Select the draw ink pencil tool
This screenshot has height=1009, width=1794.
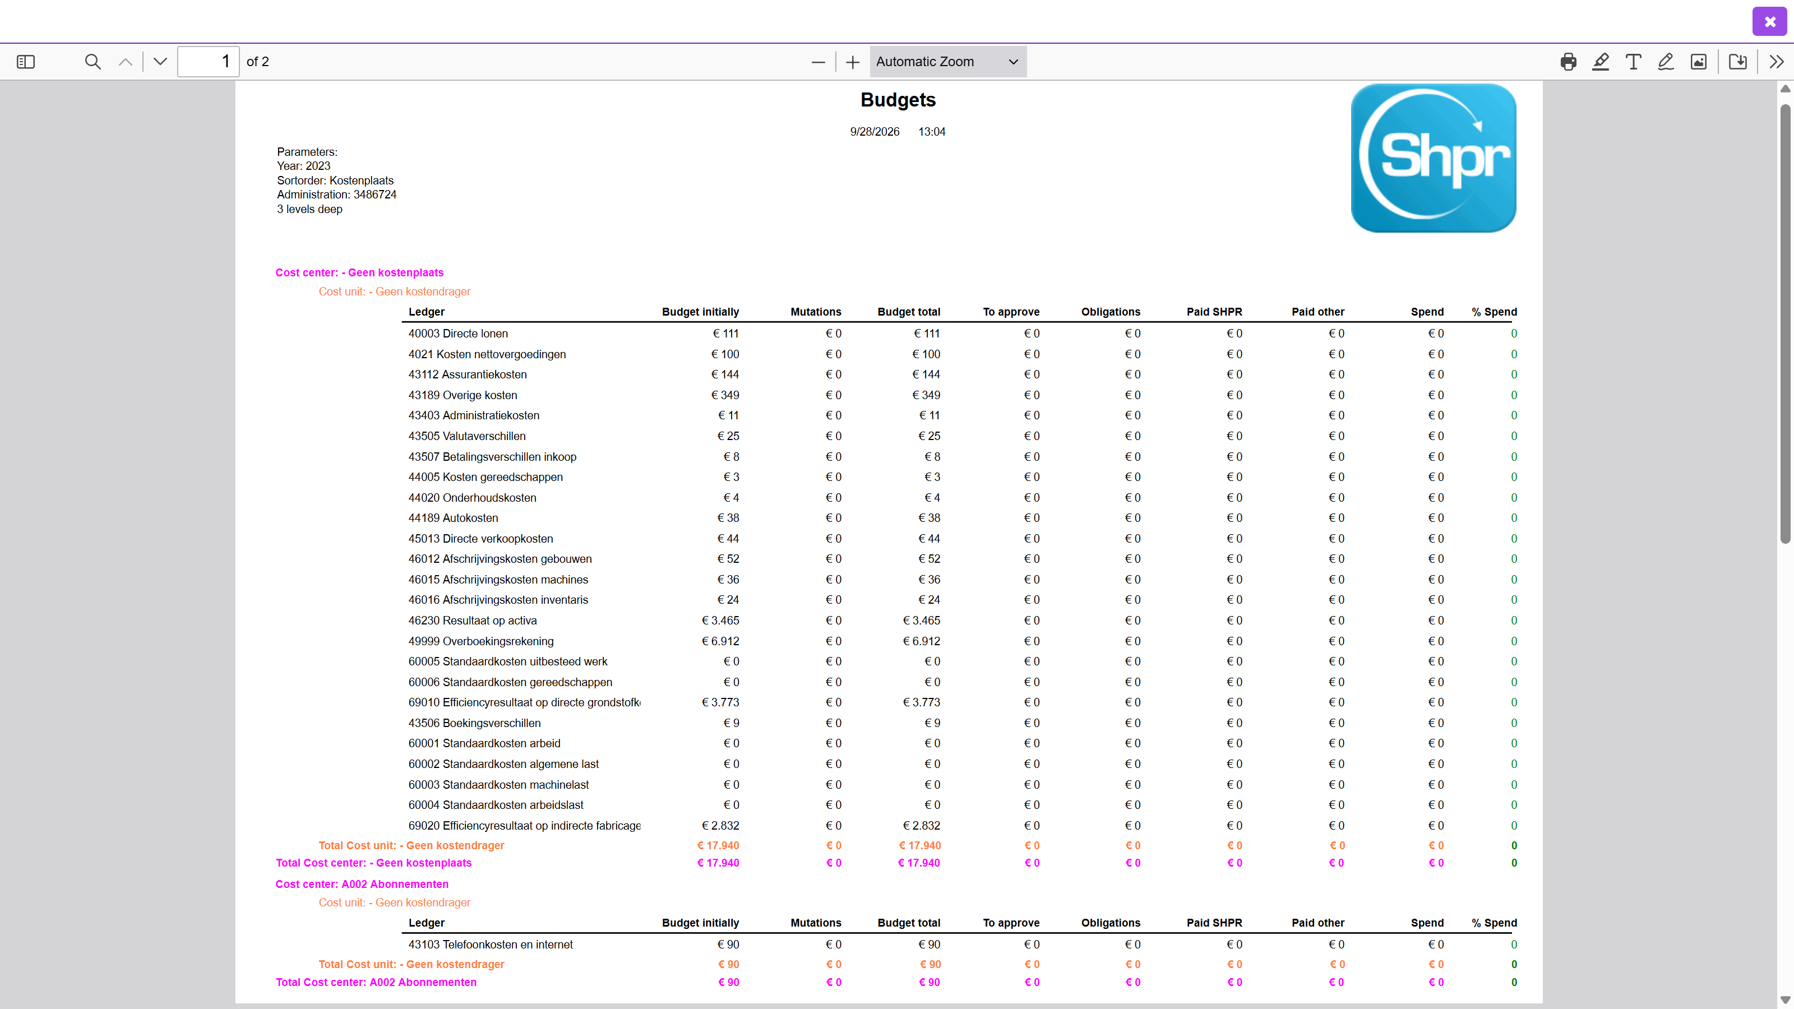coord(1666,62)
